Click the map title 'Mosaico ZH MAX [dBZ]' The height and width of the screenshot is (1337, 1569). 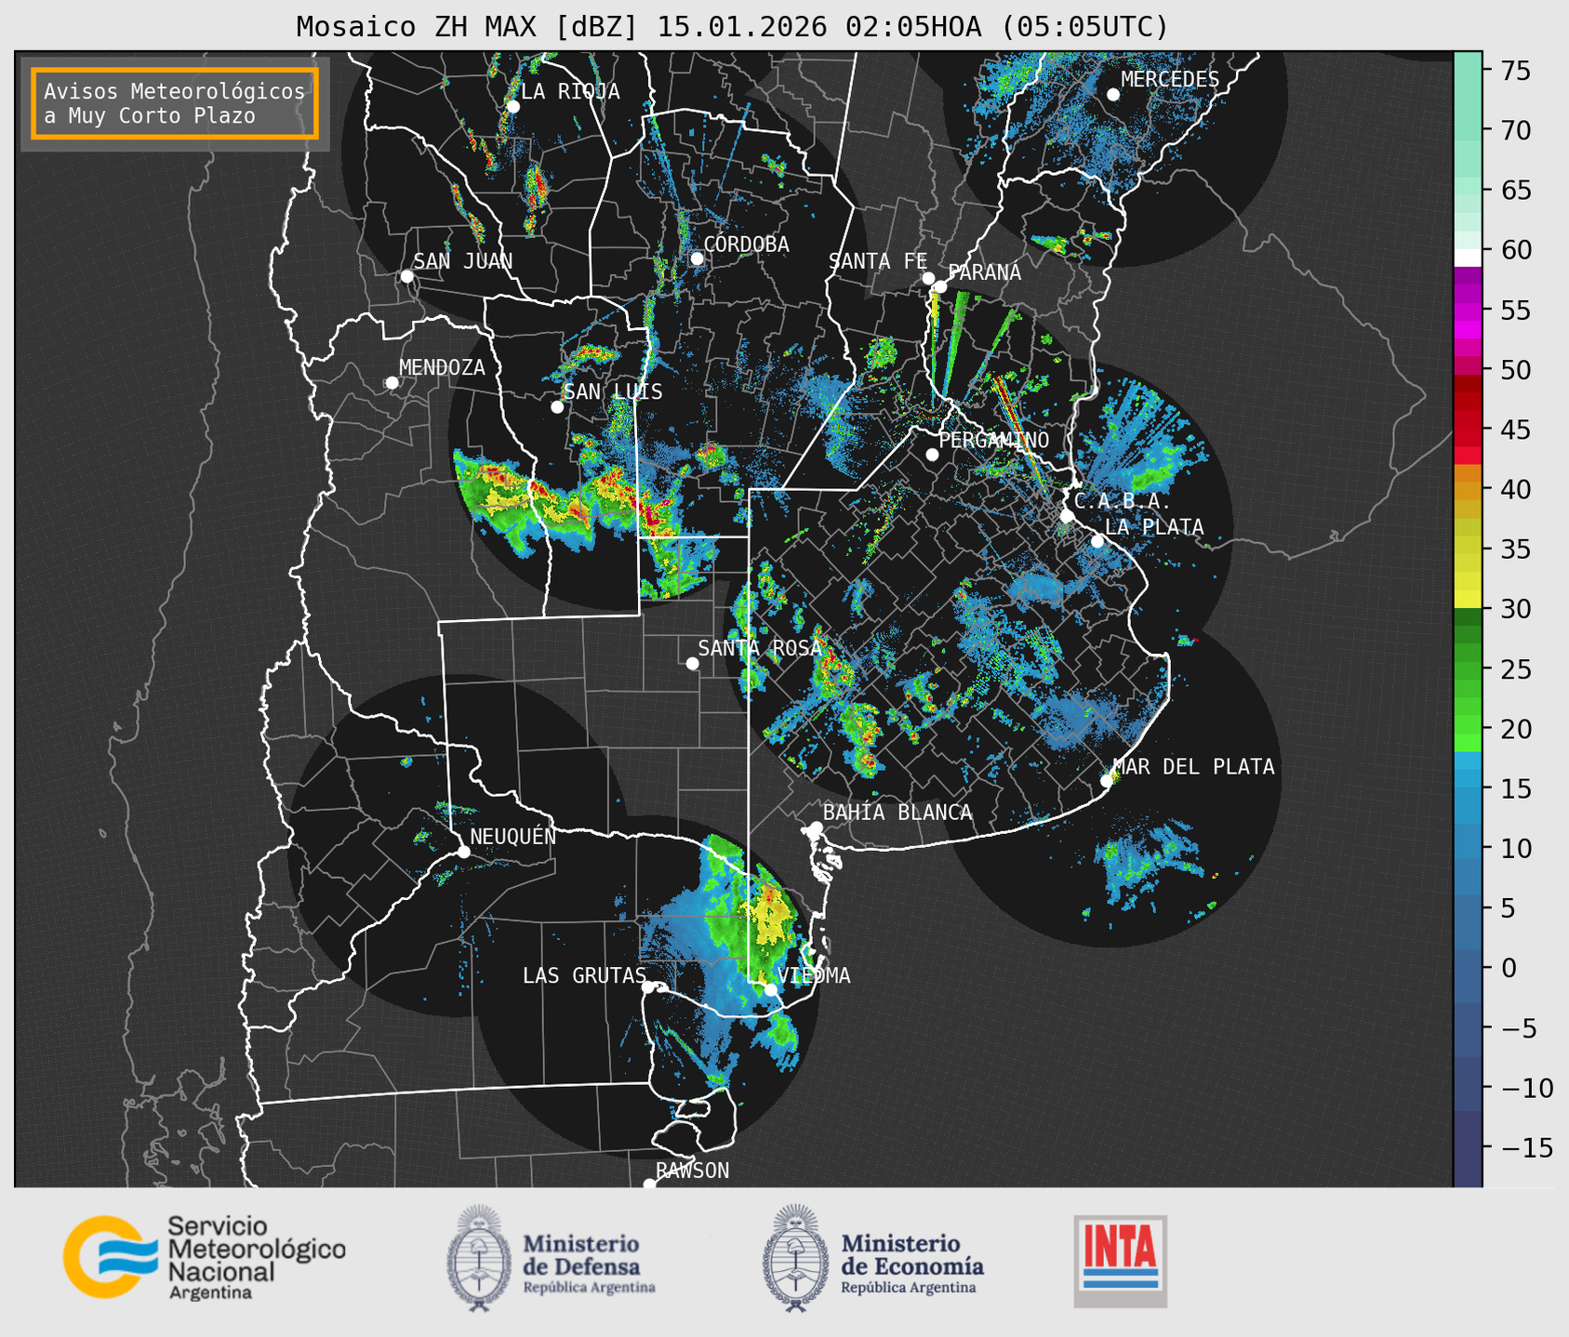pyautogui.click(x=468, y=27)
